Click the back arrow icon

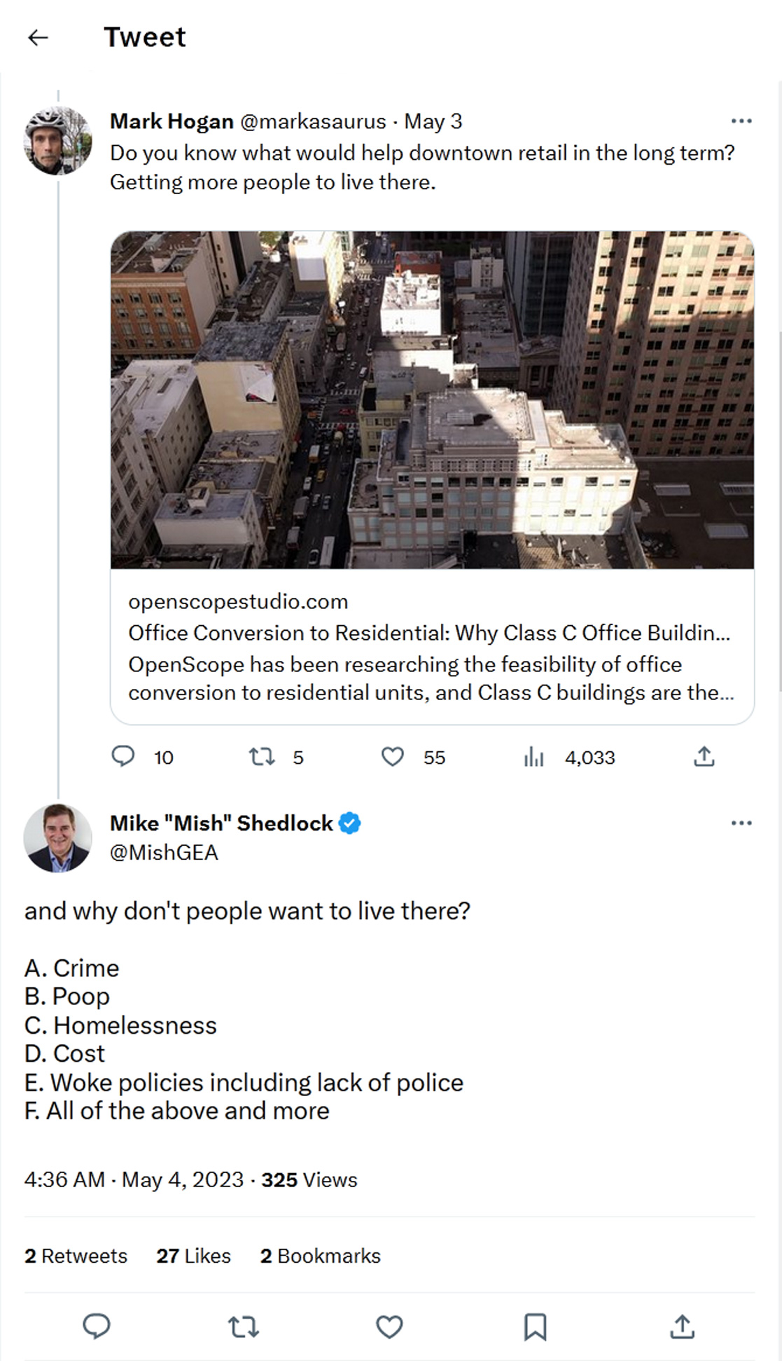pos(38,38)
